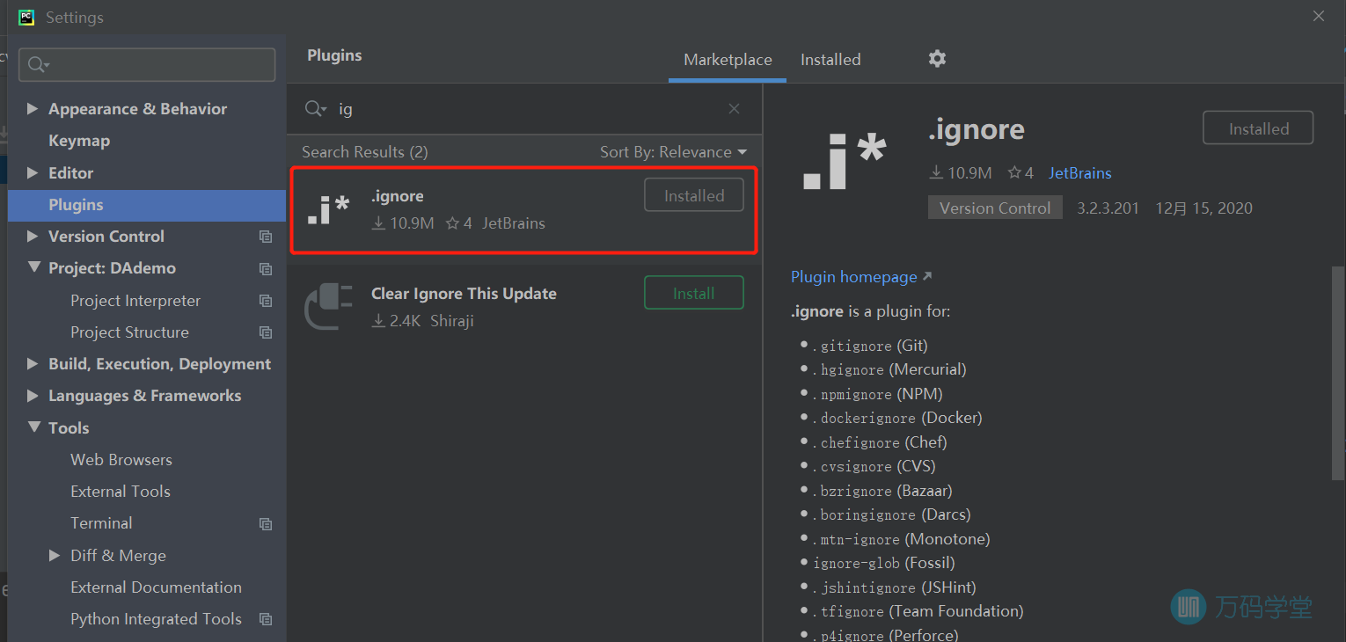Click the .gitignore (Git) list entry
The image size is (1346, 642).
869,346
